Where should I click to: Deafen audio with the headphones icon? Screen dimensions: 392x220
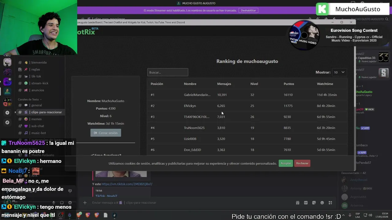62,203
